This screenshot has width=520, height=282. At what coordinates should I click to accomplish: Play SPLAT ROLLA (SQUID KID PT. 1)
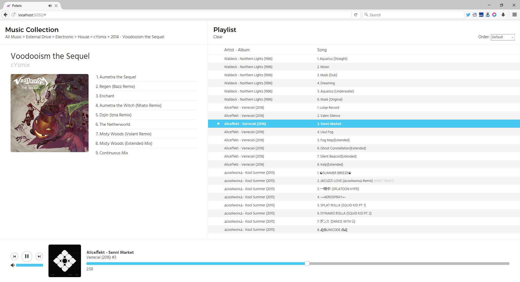pyautogui.click(x=364, y=205)
